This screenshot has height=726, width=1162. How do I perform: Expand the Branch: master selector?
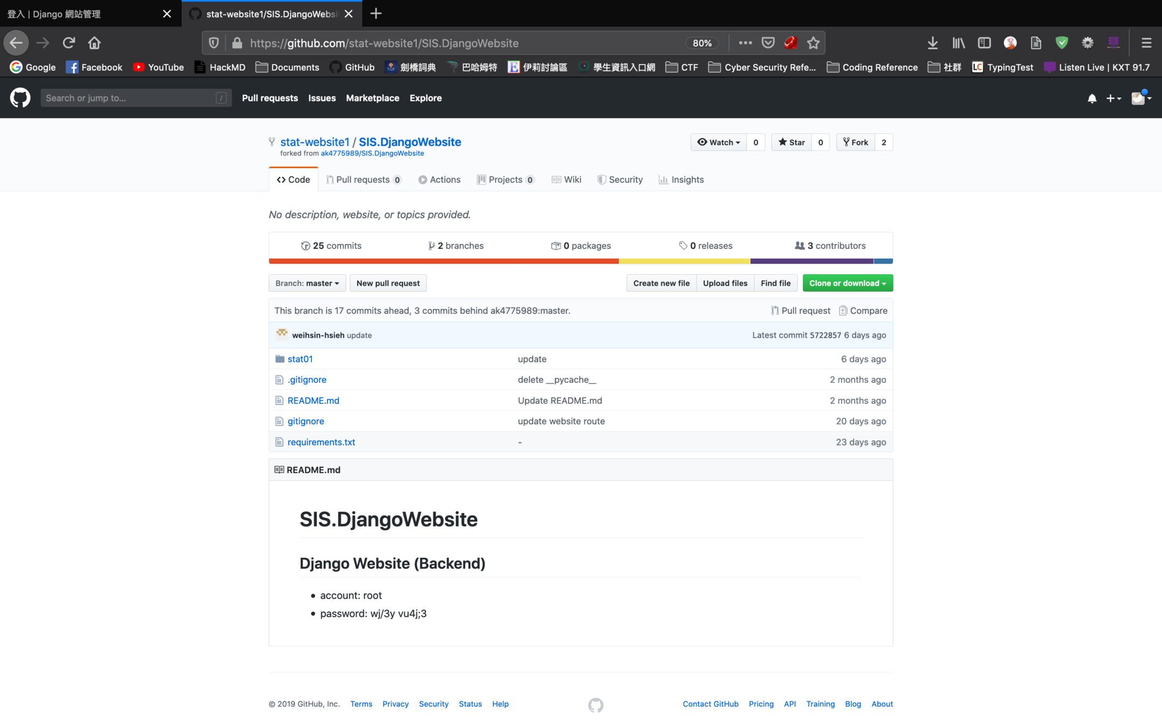[x=307, y=283]
